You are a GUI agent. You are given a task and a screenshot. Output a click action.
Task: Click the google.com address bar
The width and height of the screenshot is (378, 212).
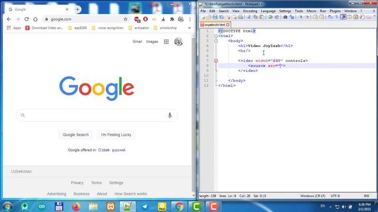point(86,19)
